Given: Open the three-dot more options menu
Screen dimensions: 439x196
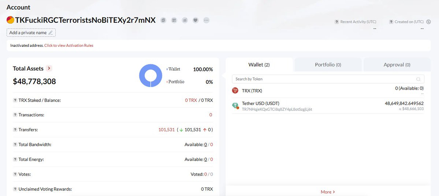Looking at the screenshot, I should [x=207, y=20].
